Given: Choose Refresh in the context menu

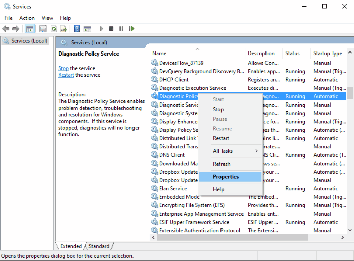Looking at the screenshot, I should pyautogui.click(x=230, y=164).
